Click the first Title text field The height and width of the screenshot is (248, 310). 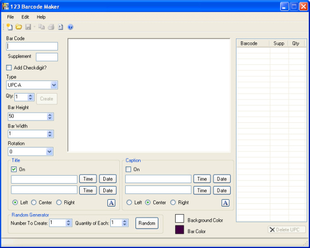point(44,179)
